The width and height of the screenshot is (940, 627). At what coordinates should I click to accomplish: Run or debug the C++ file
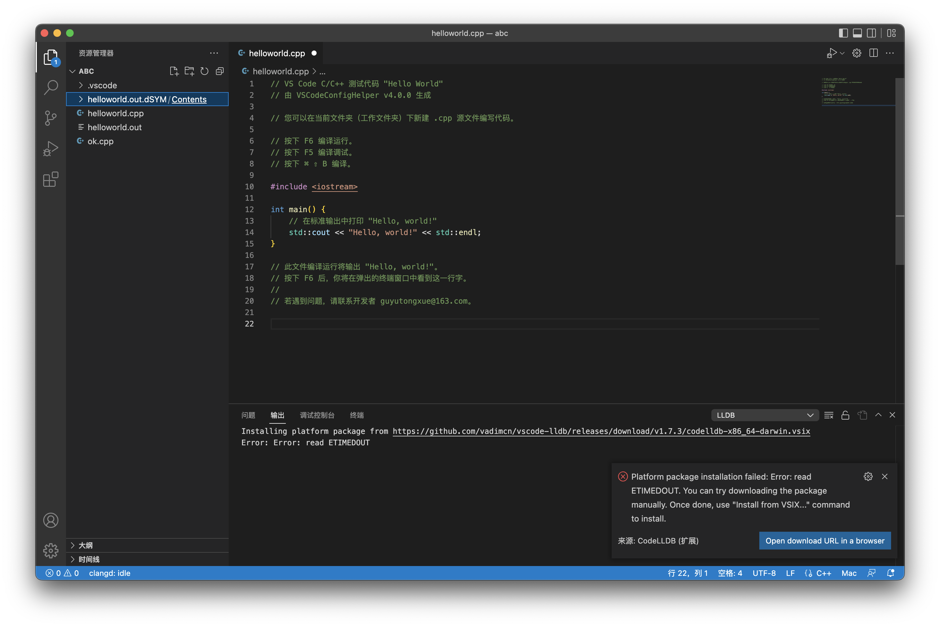[x=832, y=53]
